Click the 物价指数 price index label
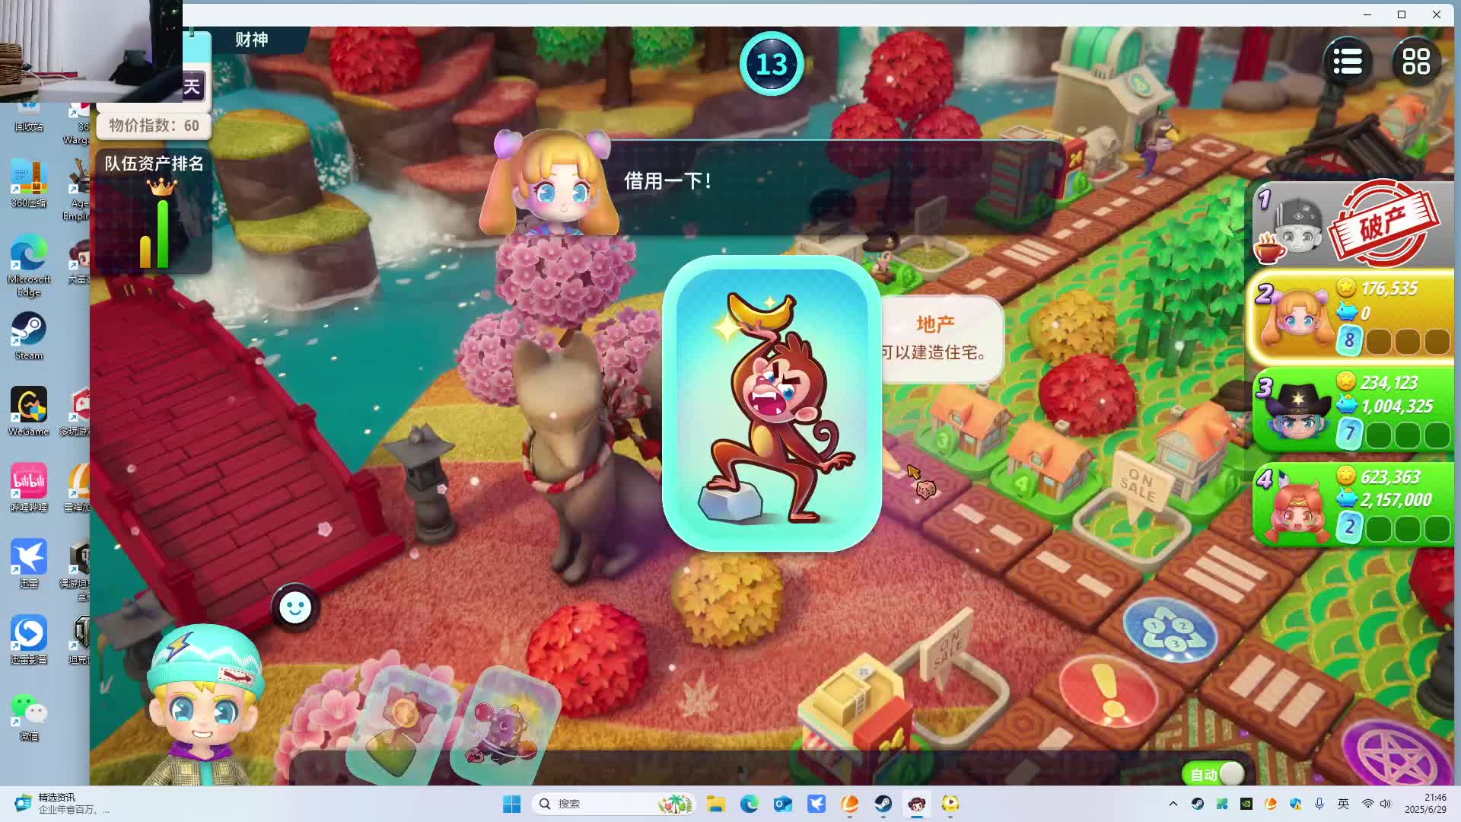1461x822 pixels. 153,126
